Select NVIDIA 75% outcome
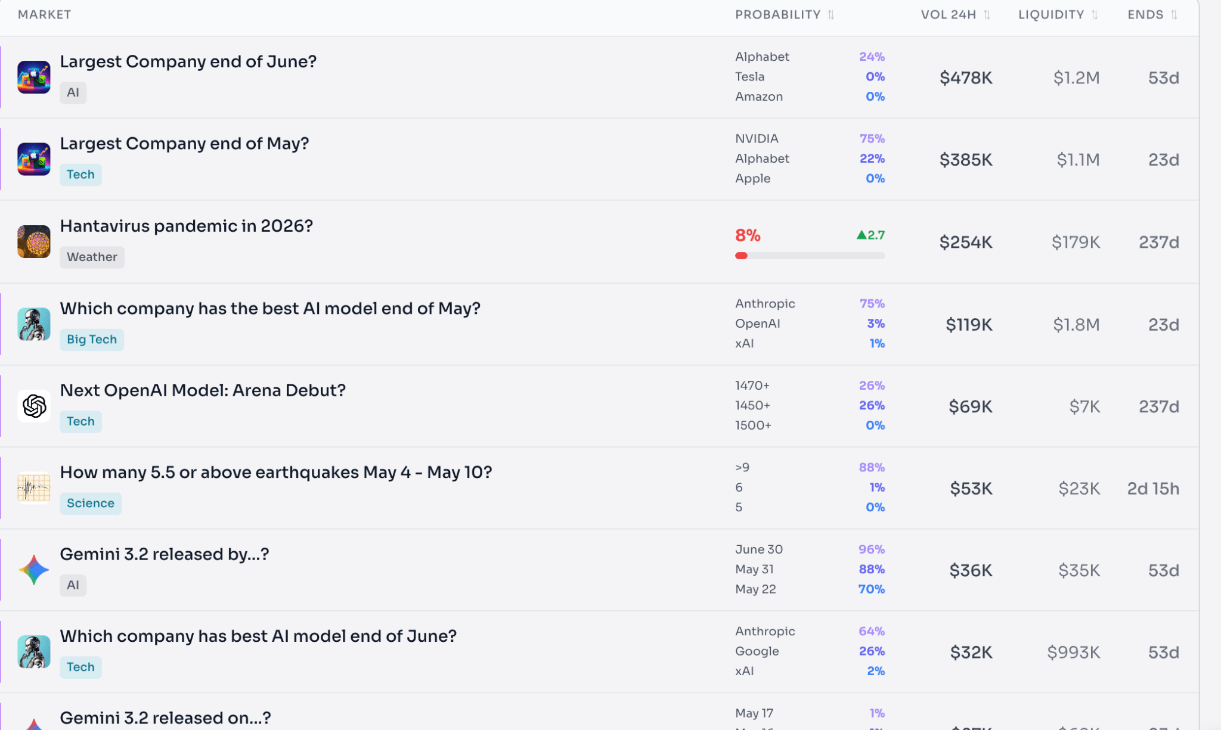 pos(810,139)
